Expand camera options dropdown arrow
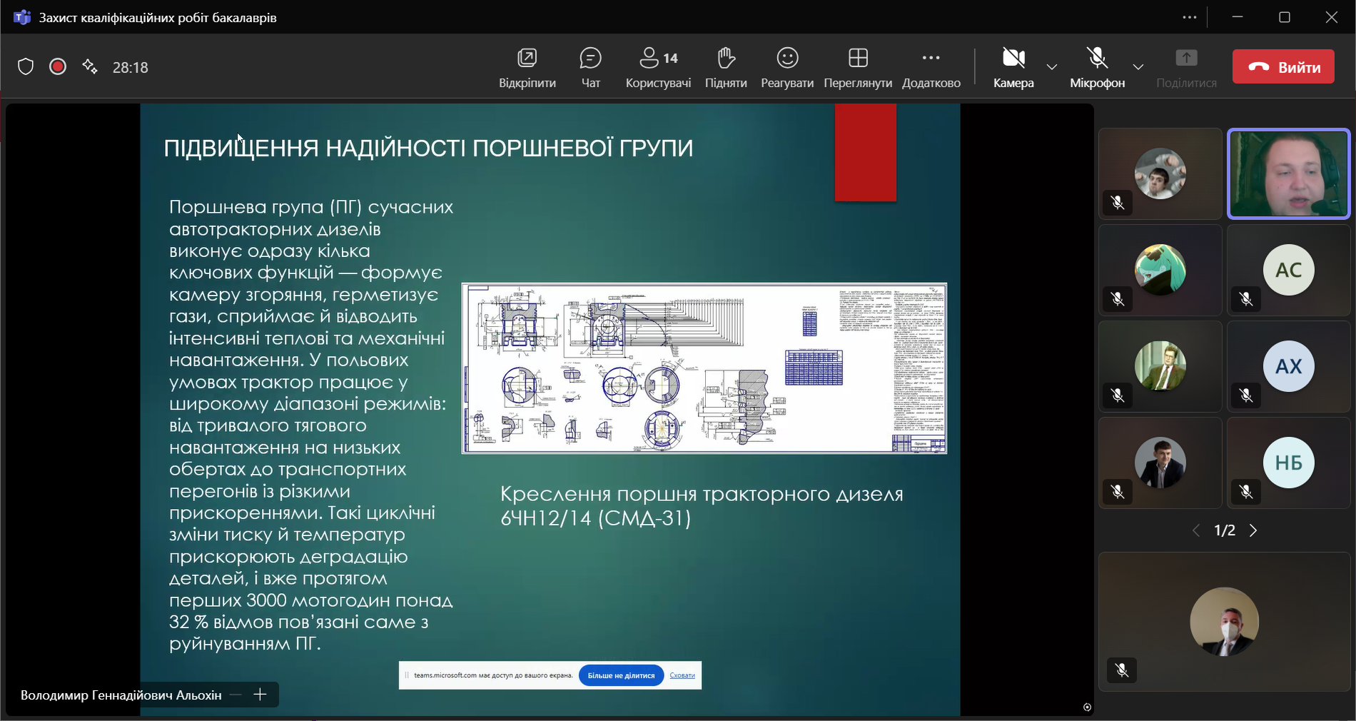Viewport: 1356px width, 721px height. [x=1052, y=67]
